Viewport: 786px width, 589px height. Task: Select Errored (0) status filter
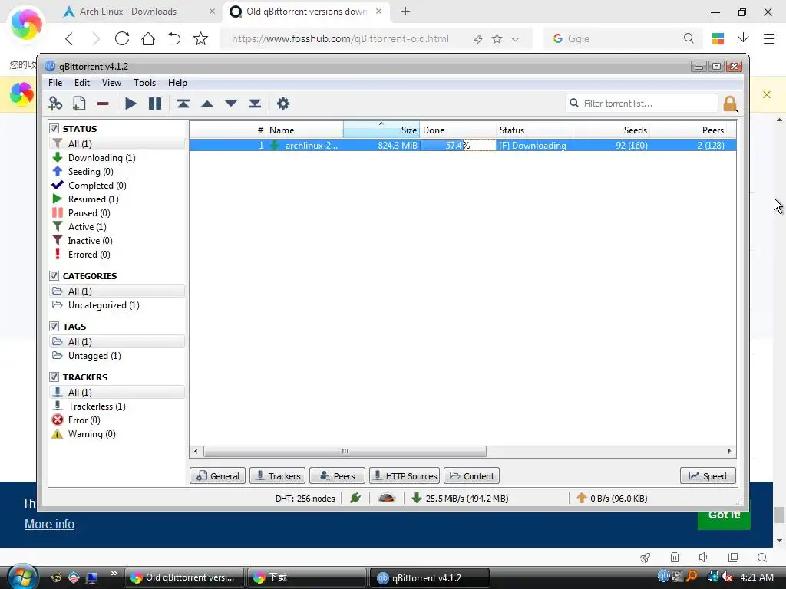[89, 255]
